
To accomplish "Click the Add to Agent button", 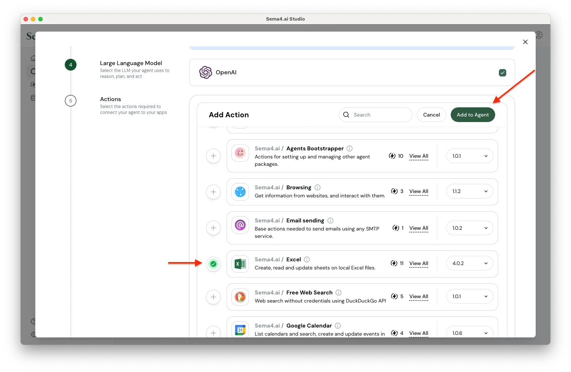I will (472, 115).
